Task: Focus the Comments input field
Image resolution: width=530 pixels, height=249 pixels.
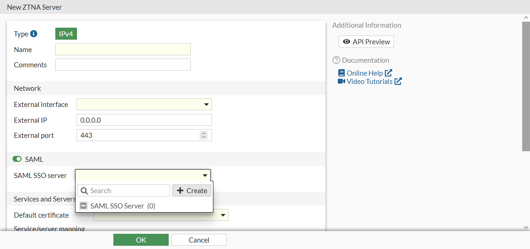Action: click(x=123, y=65)
